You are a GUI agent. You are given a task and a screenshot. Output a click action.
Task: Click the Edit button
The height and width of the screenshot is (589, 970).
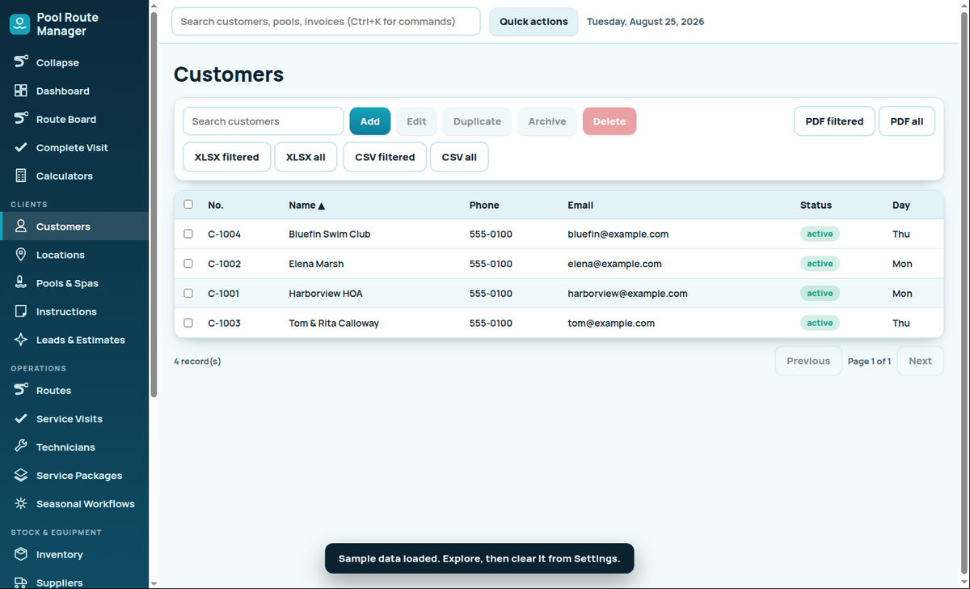[416, 121]
